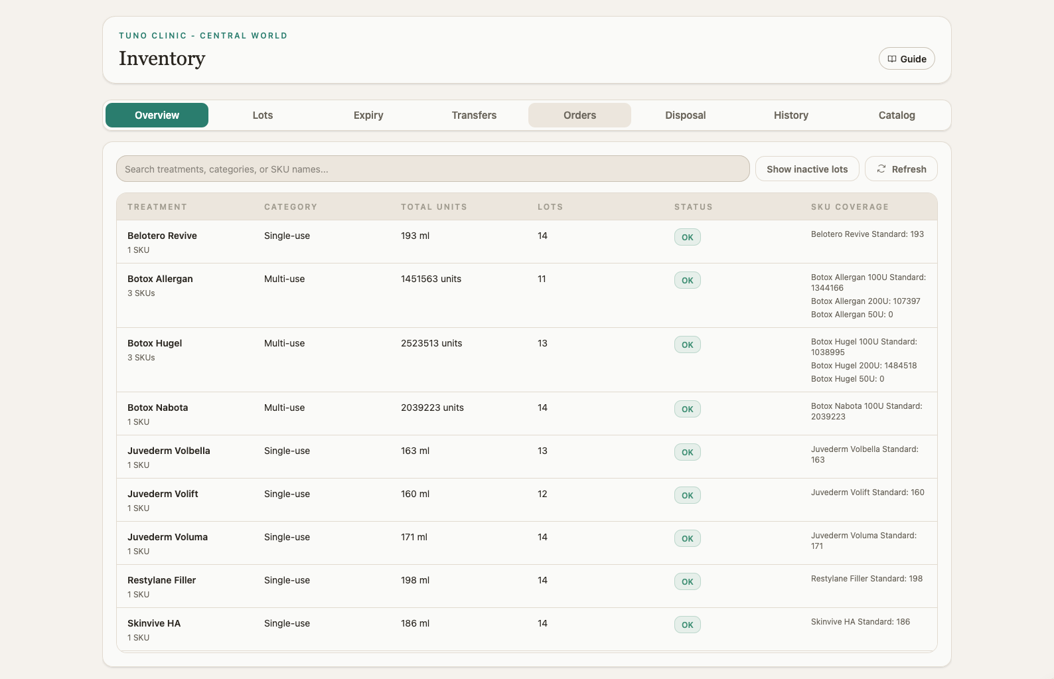Click the OK status badge for Botox Allergan
1054x679 pixels.
[x=688, y=280]
